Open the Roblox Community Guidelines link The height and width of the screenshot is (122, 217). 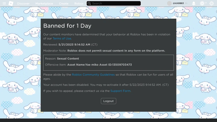click(93, 75)
